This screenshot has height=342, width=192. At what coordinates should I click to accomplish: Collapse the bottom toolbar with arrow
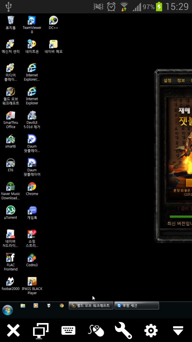tap(178, 331)
